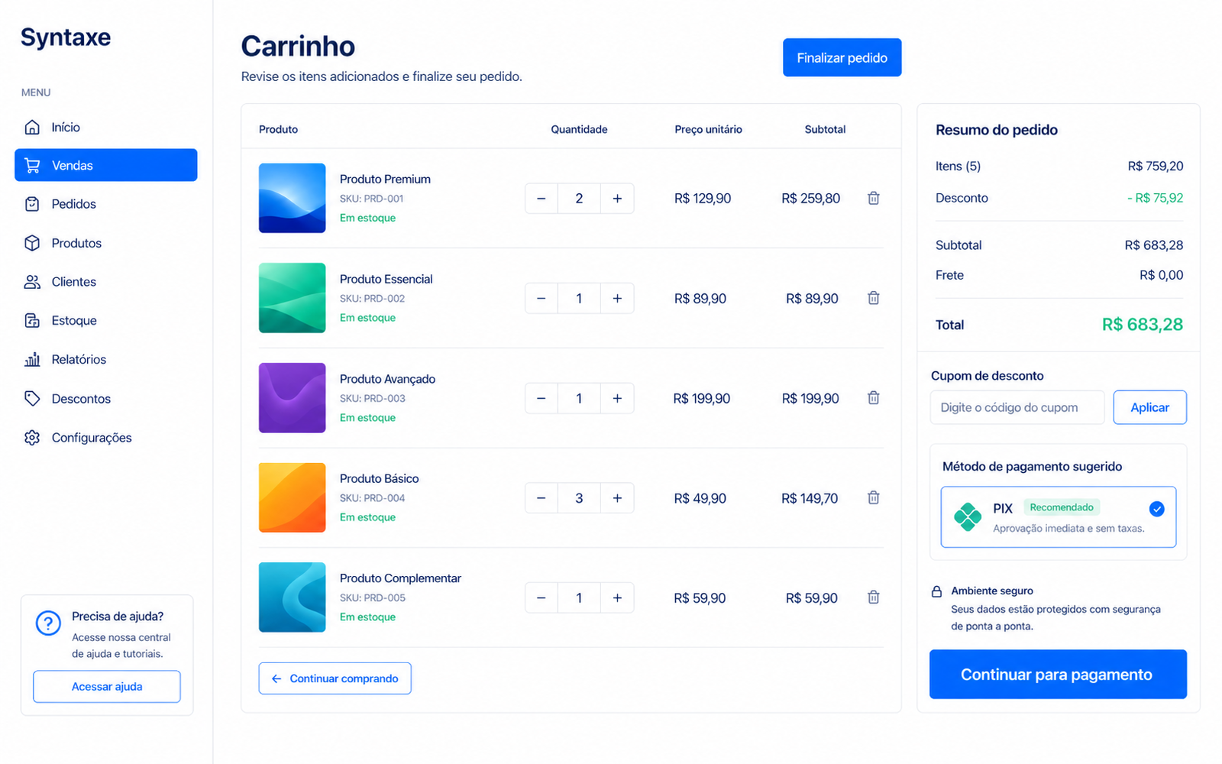1222x764 pixels.
Task: Decrease quantity of Produto Complementar
Action: point(541,597)
